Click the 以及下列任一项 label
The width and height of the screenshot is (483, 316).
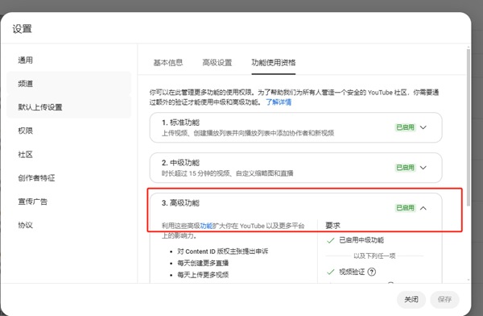(x=374, y=256)
